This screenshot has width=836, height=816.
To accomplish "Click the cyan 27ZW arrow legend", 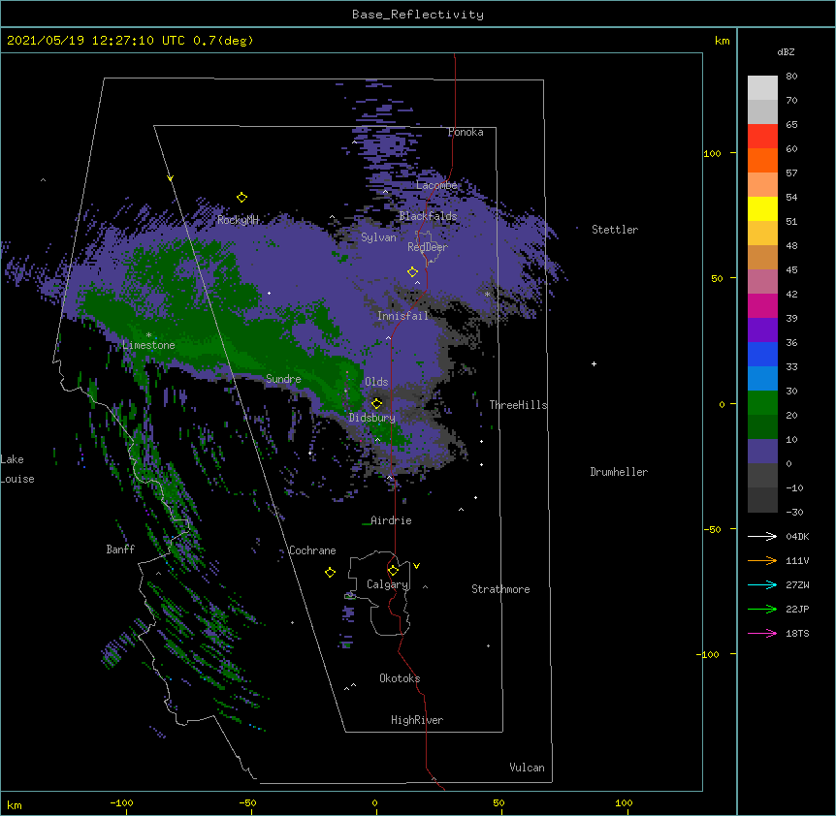I will [x=762, y=584].
